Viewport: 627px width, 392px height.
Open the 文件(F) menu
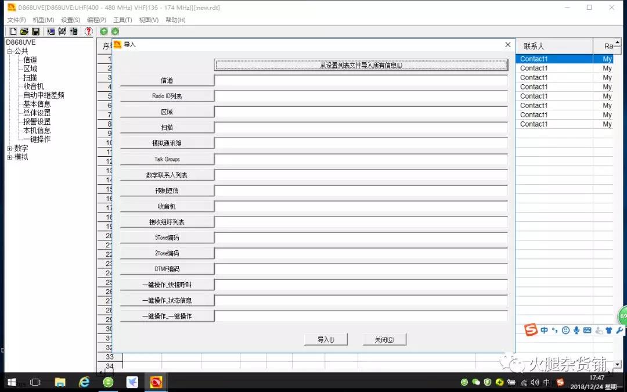tap(16, 20)
